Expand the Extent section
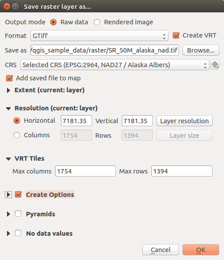This screenshot has height=260, width=224. [x=8, y=90]
